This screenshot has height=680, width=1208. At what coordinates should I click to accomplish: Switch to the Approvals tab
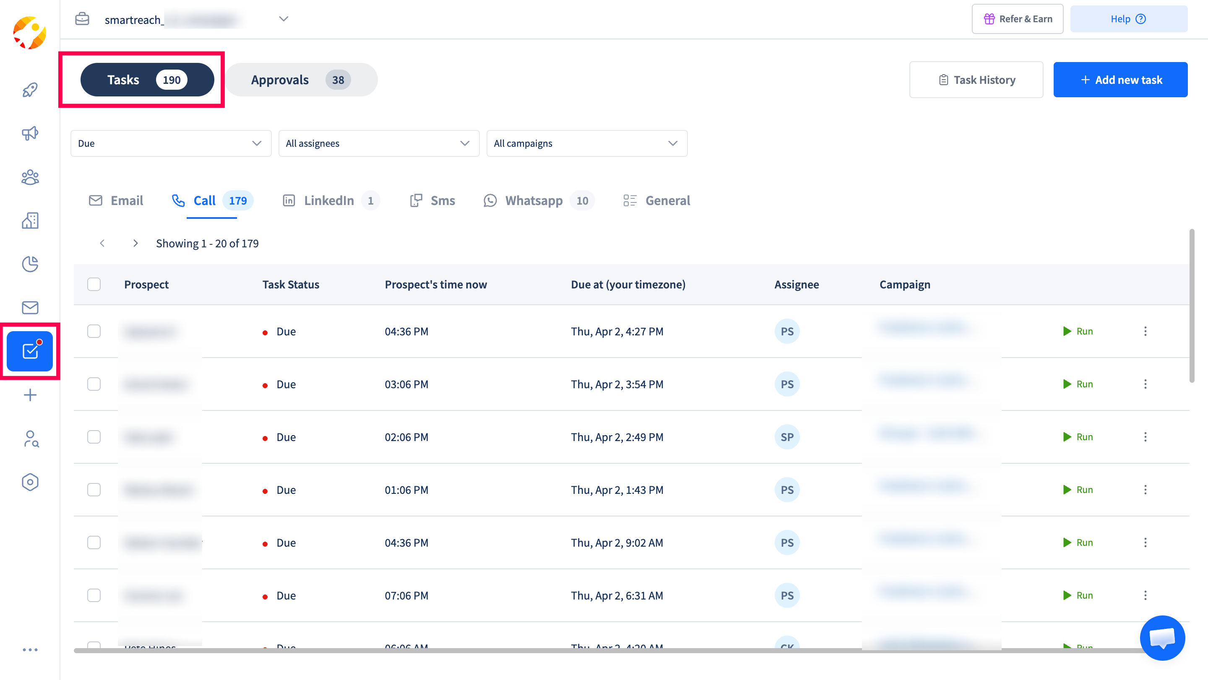301,80
